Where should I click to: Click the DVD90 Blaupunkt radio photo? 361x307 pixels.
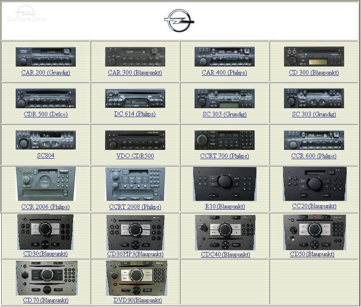click(136, 278)
